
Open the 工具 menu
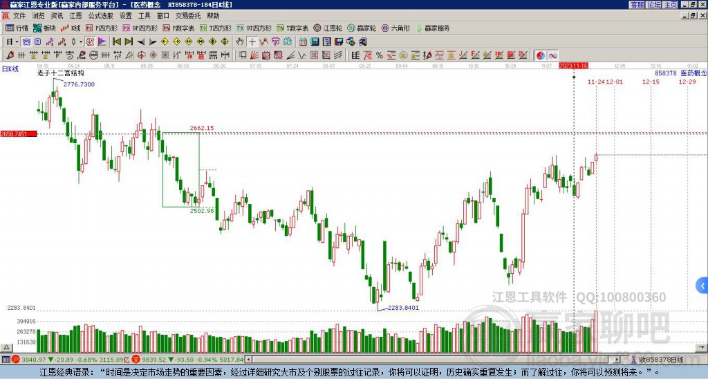coord(145,16)
